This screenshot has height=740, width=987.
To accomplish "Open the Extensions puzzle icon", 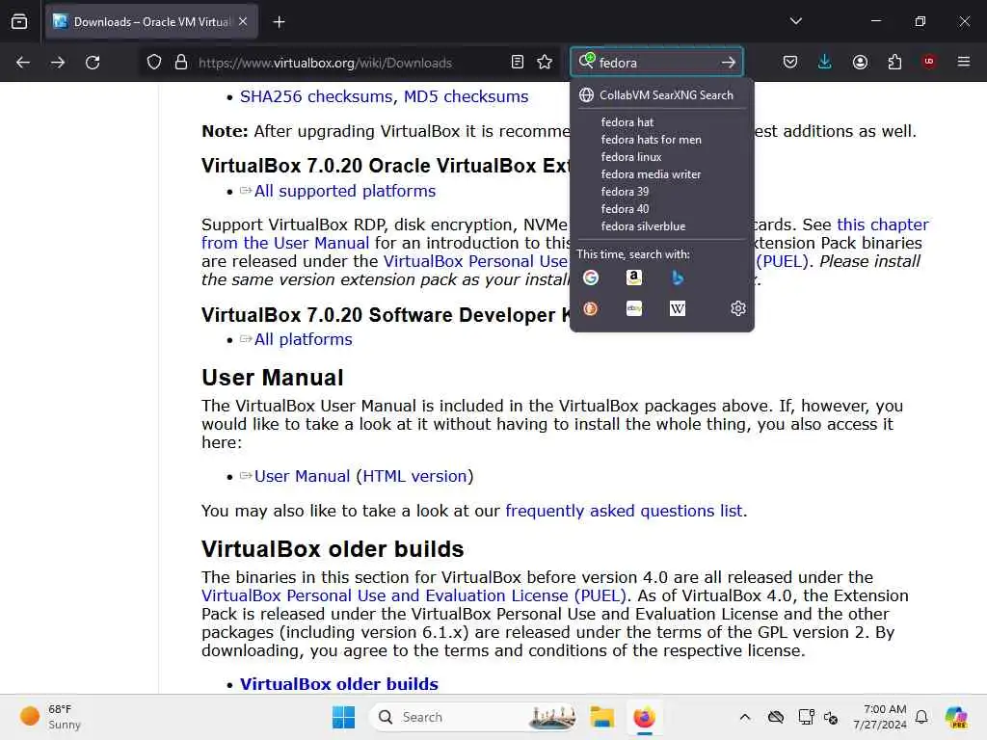I will 894,62.
